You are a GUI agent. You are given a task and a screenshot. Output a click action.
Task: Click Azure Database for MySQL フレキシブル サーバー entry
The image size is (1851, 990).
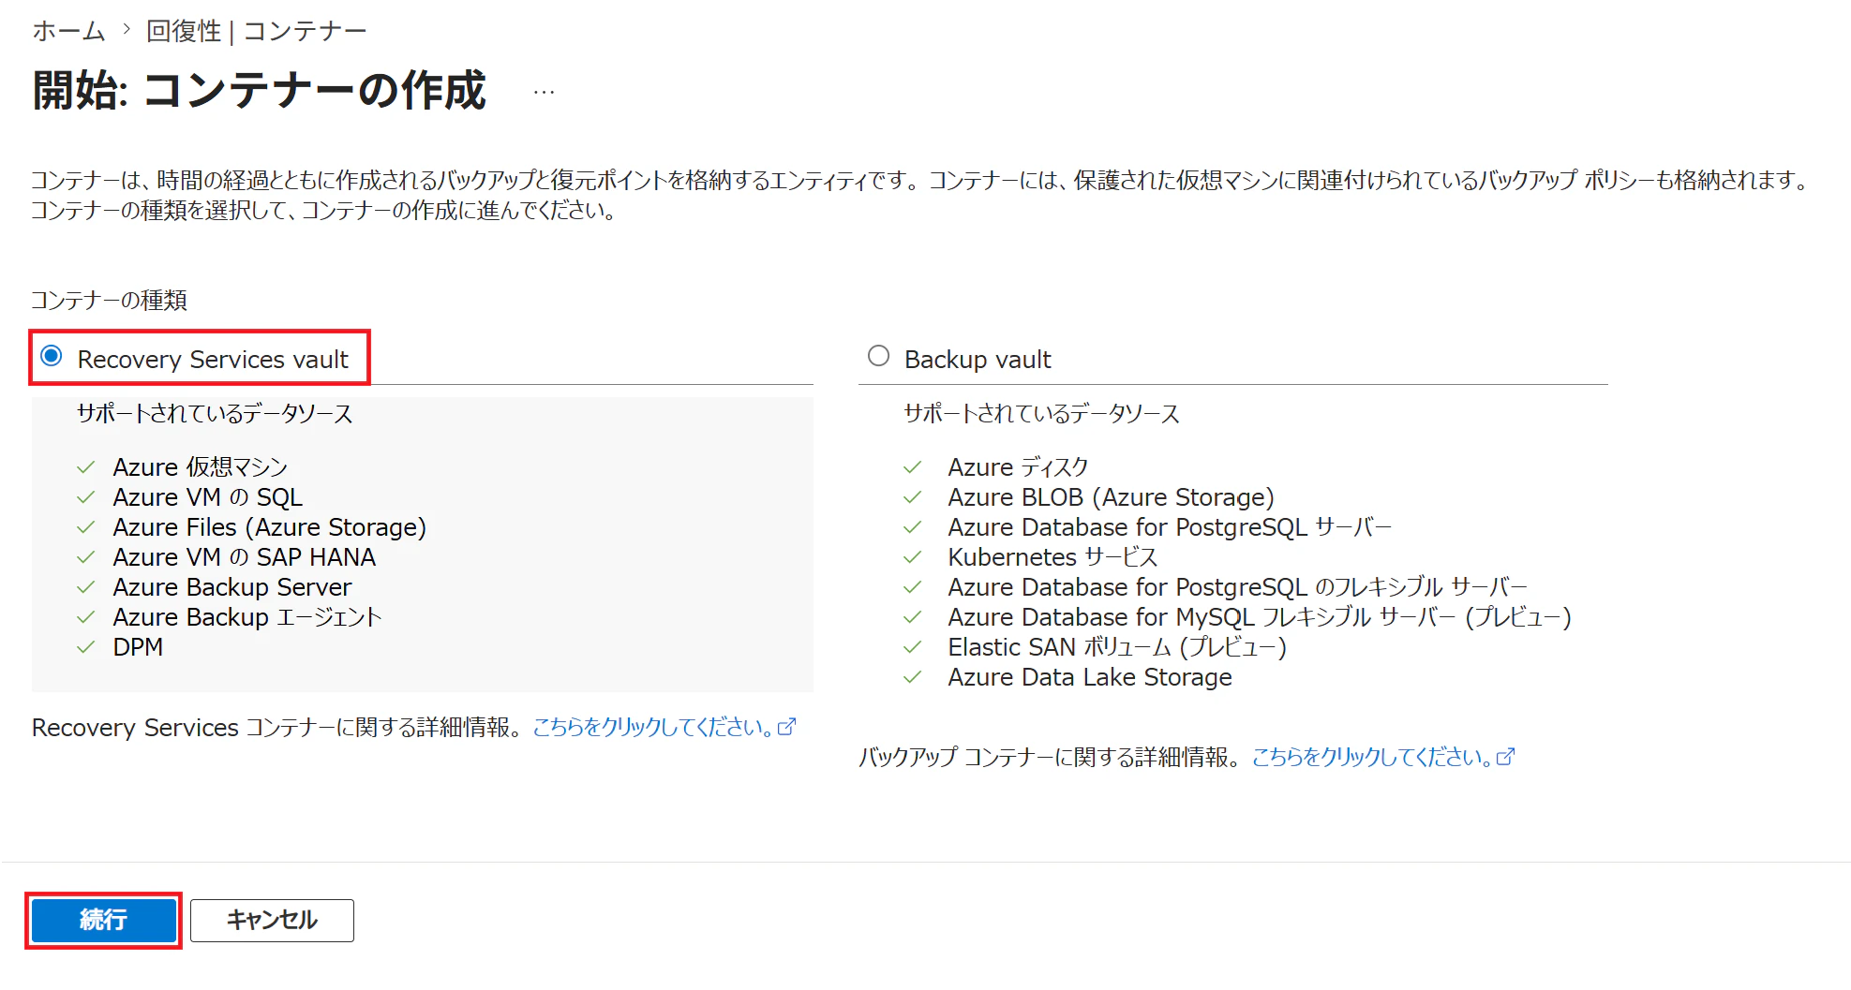(1260, 617)
